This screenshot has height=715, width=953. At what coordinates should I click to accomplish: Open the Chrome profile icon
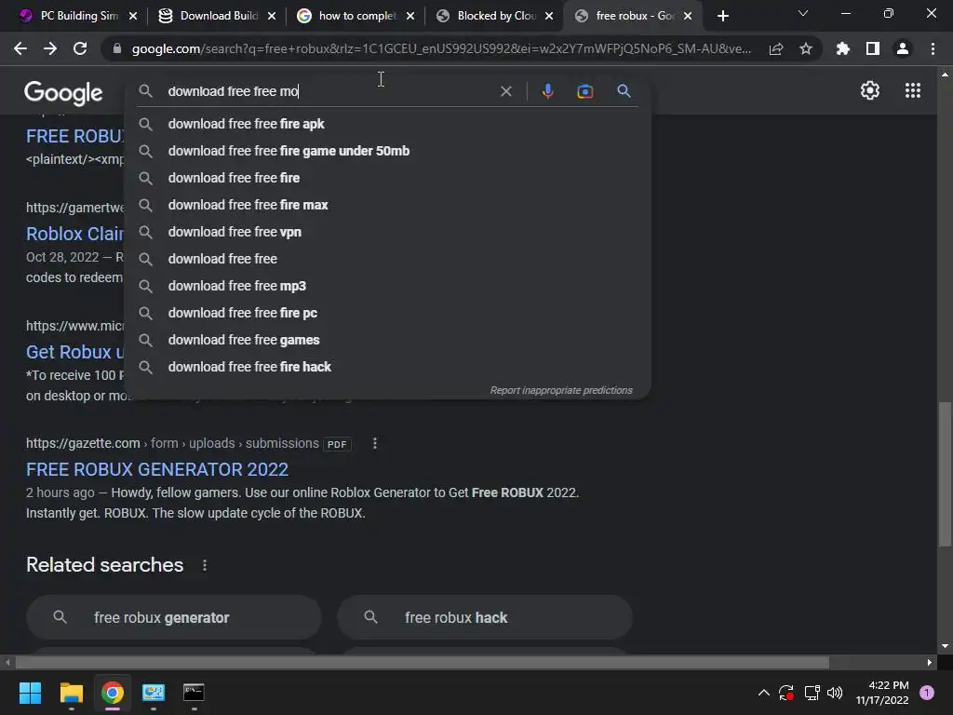[903, 48]
